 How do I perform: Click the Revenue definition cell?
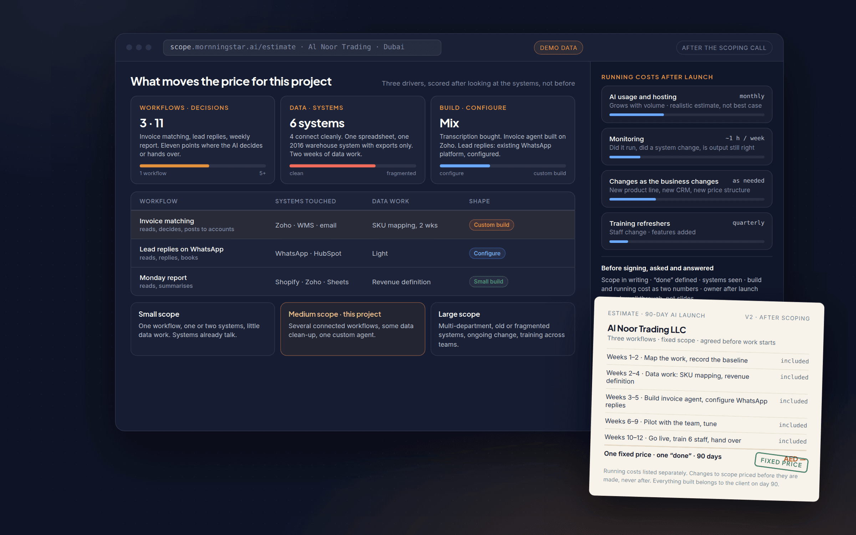tap(401, 282)
